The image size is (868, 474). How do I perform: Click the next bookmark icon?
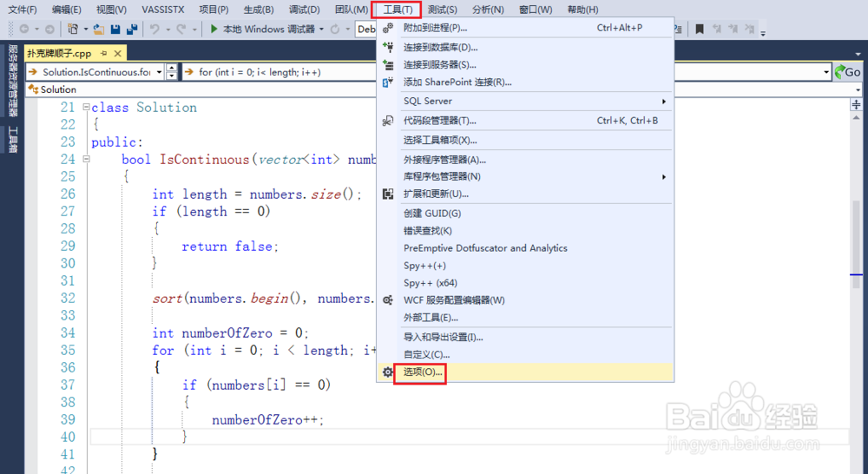(x=733, y=30)
